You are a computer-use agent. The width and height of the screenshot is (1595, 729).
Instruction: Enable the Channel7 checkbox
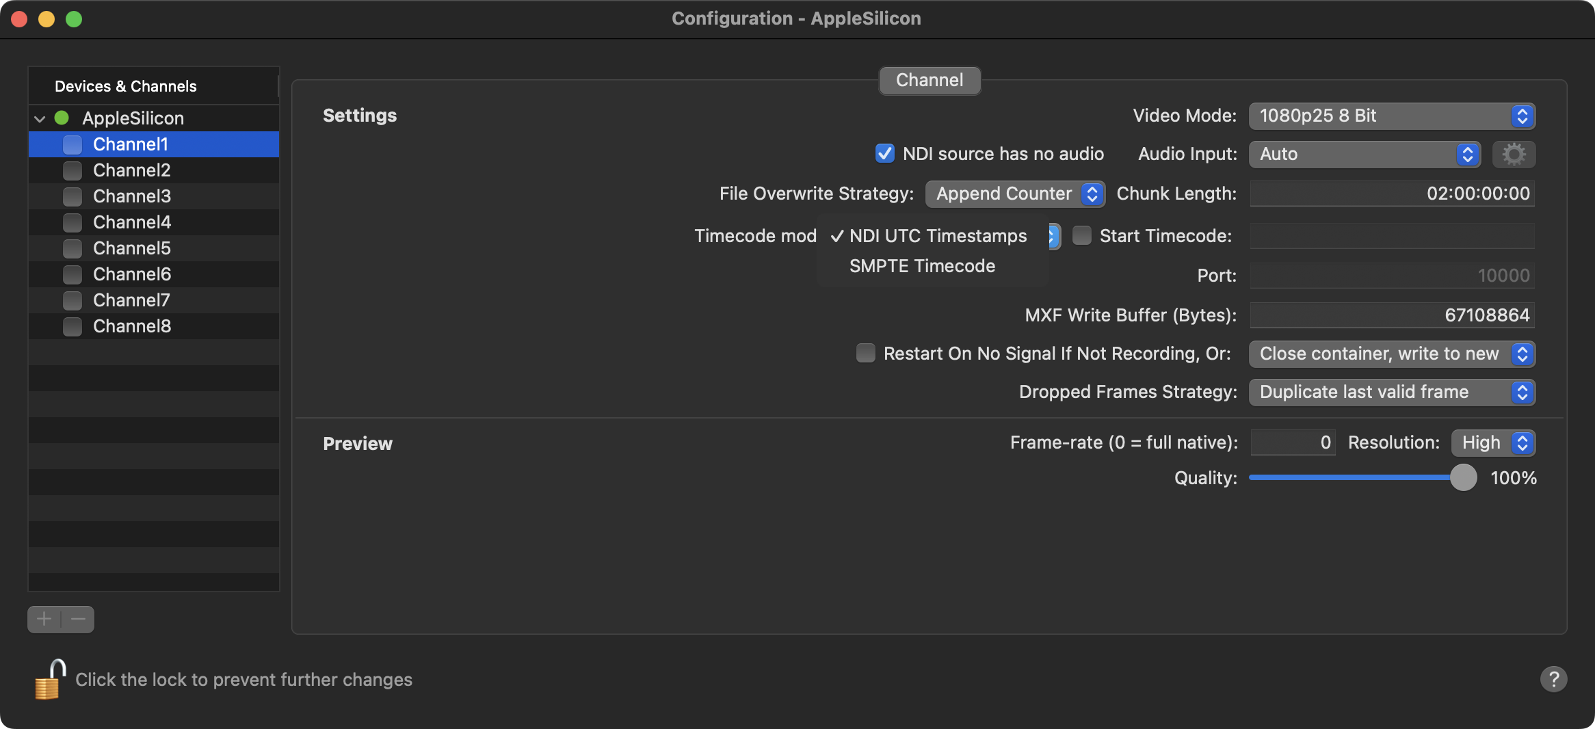pyautogui.click(x=72, y=300)
